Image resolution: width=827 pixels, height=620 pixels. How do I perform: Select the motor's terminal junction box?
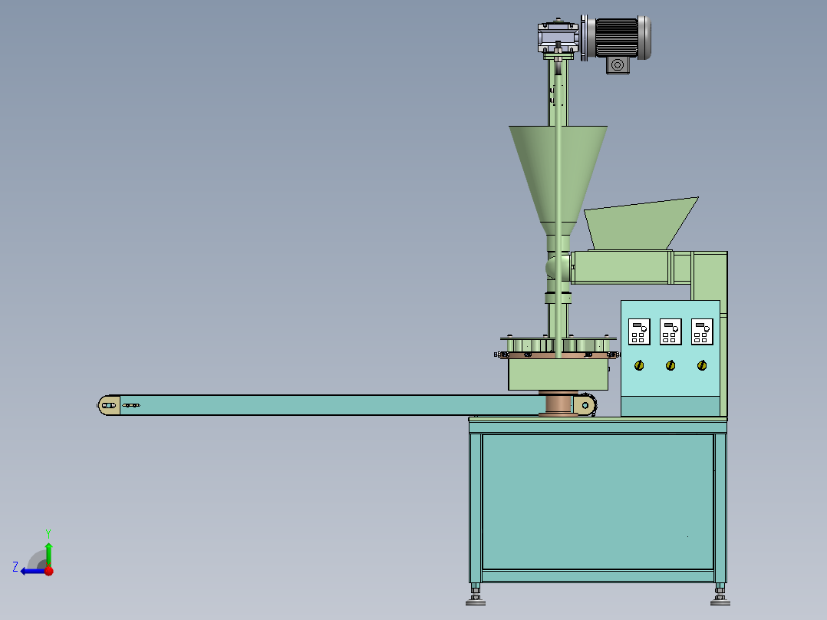[x=618, y=65]
